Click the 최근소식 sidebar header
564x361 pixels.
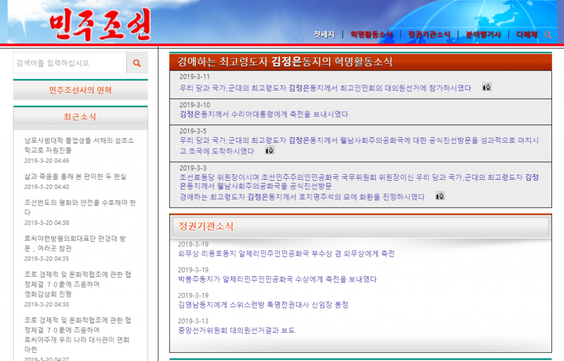coord(80,117)
